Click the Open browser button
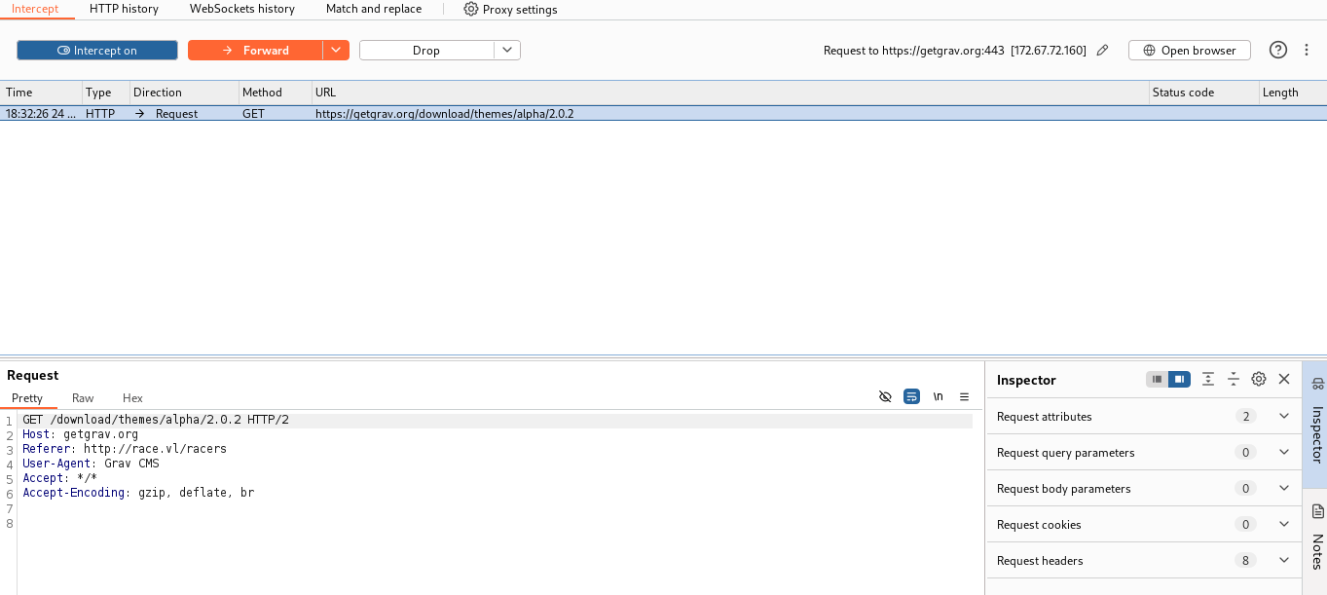1327x595 pixels. pyautogui.click(x=1189, y=51)
